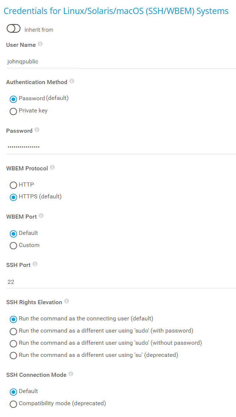The image size is (236, 417).
Task: Select the Private key radio button
Action: [x=13, y=111]
